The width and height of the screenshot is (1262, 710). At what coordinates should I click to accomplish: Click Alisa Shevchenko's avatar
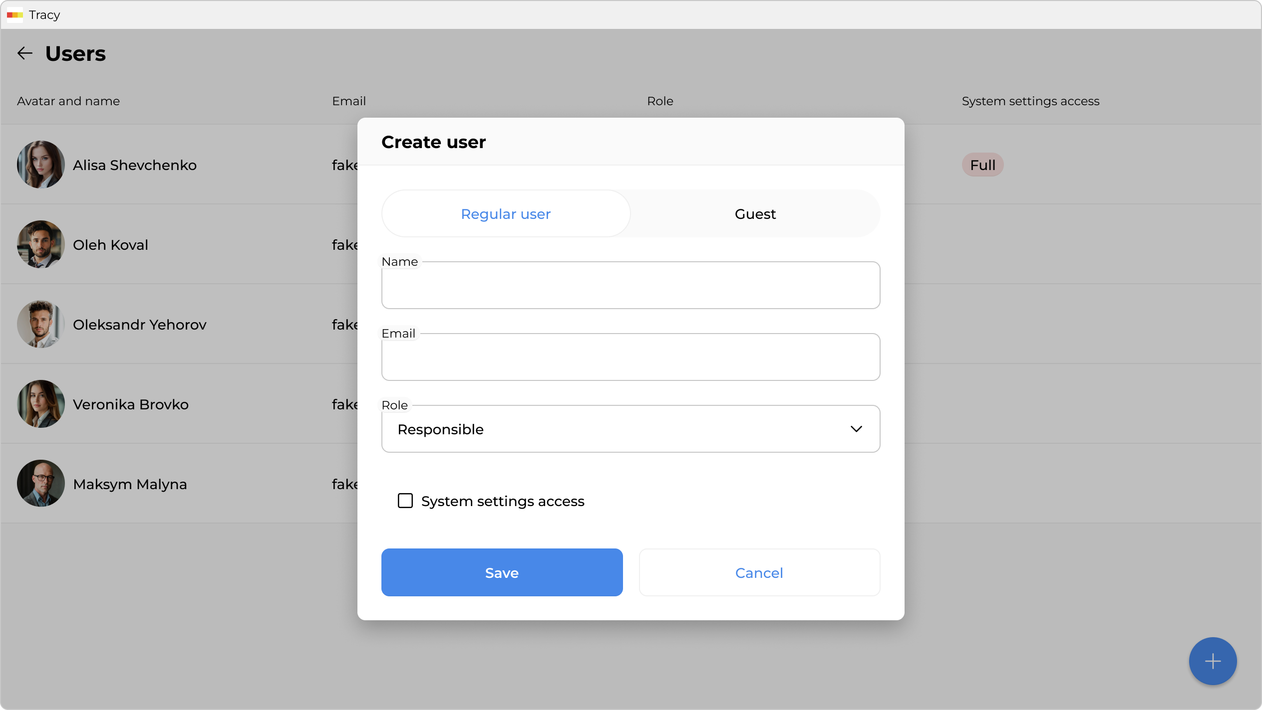click(x=41, y=165)
